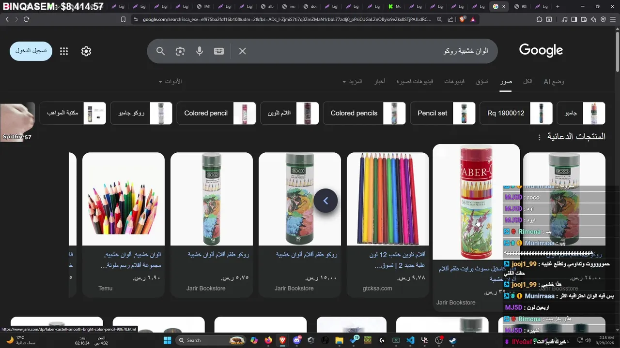Viewport: 620px width, 348px height.
Task: Open Firefox from the taskbar
Action: pos(268,340)
